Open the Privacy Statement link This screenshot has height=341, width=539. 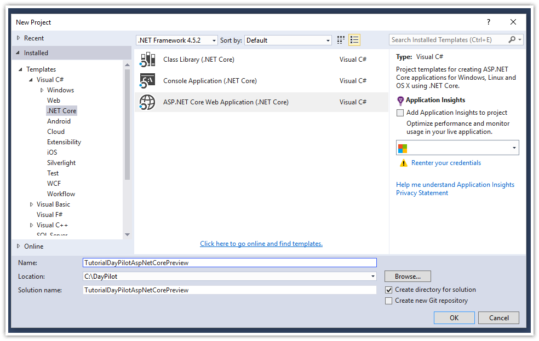pos(422,193)
